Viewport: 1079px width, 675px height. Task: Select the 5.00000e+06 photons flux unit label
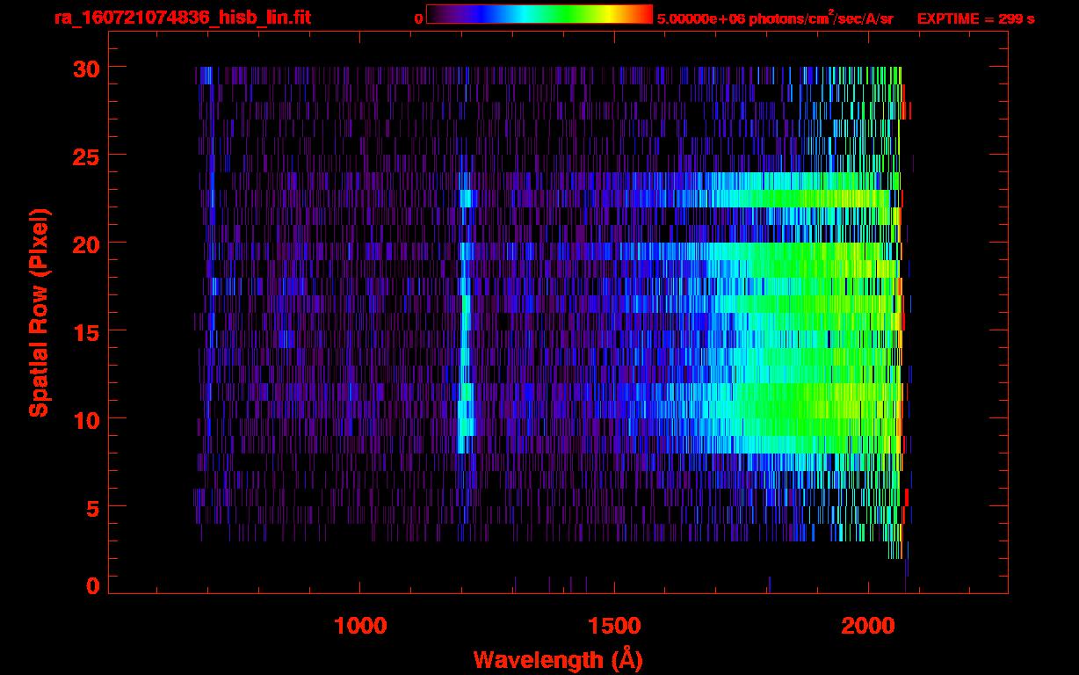point(775,18)
